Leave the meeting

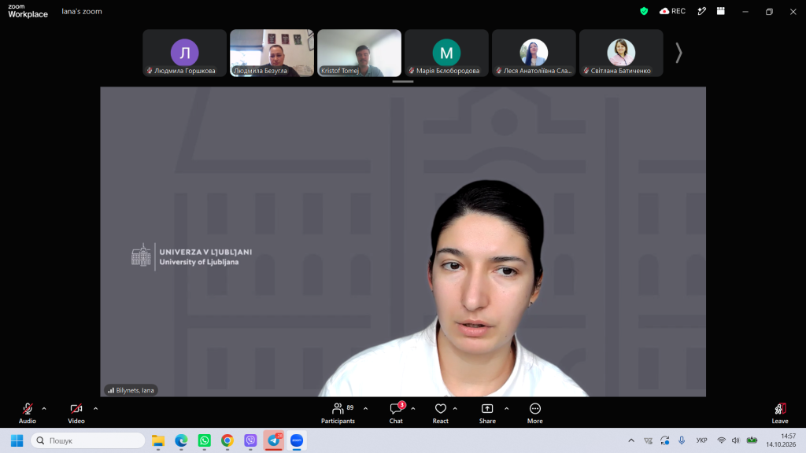click(780, 413)
